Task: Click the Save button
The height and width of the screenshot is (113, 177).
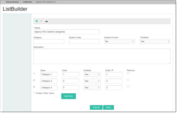Action: [108, 107]
